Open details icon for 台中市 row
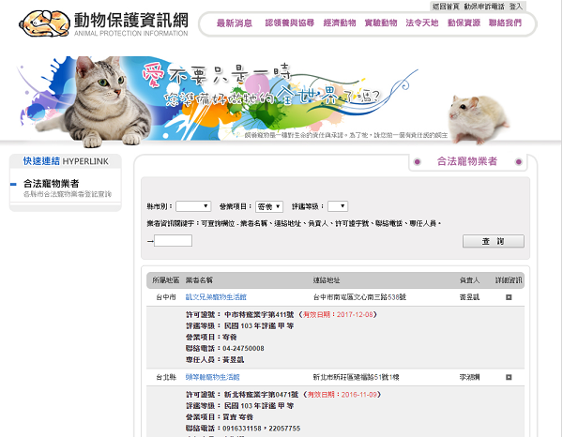The width and height of the screenshot is (563, 437). tap(509, 297)
